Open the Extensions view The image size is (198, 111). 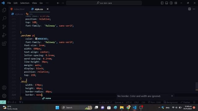click(4, 43)
